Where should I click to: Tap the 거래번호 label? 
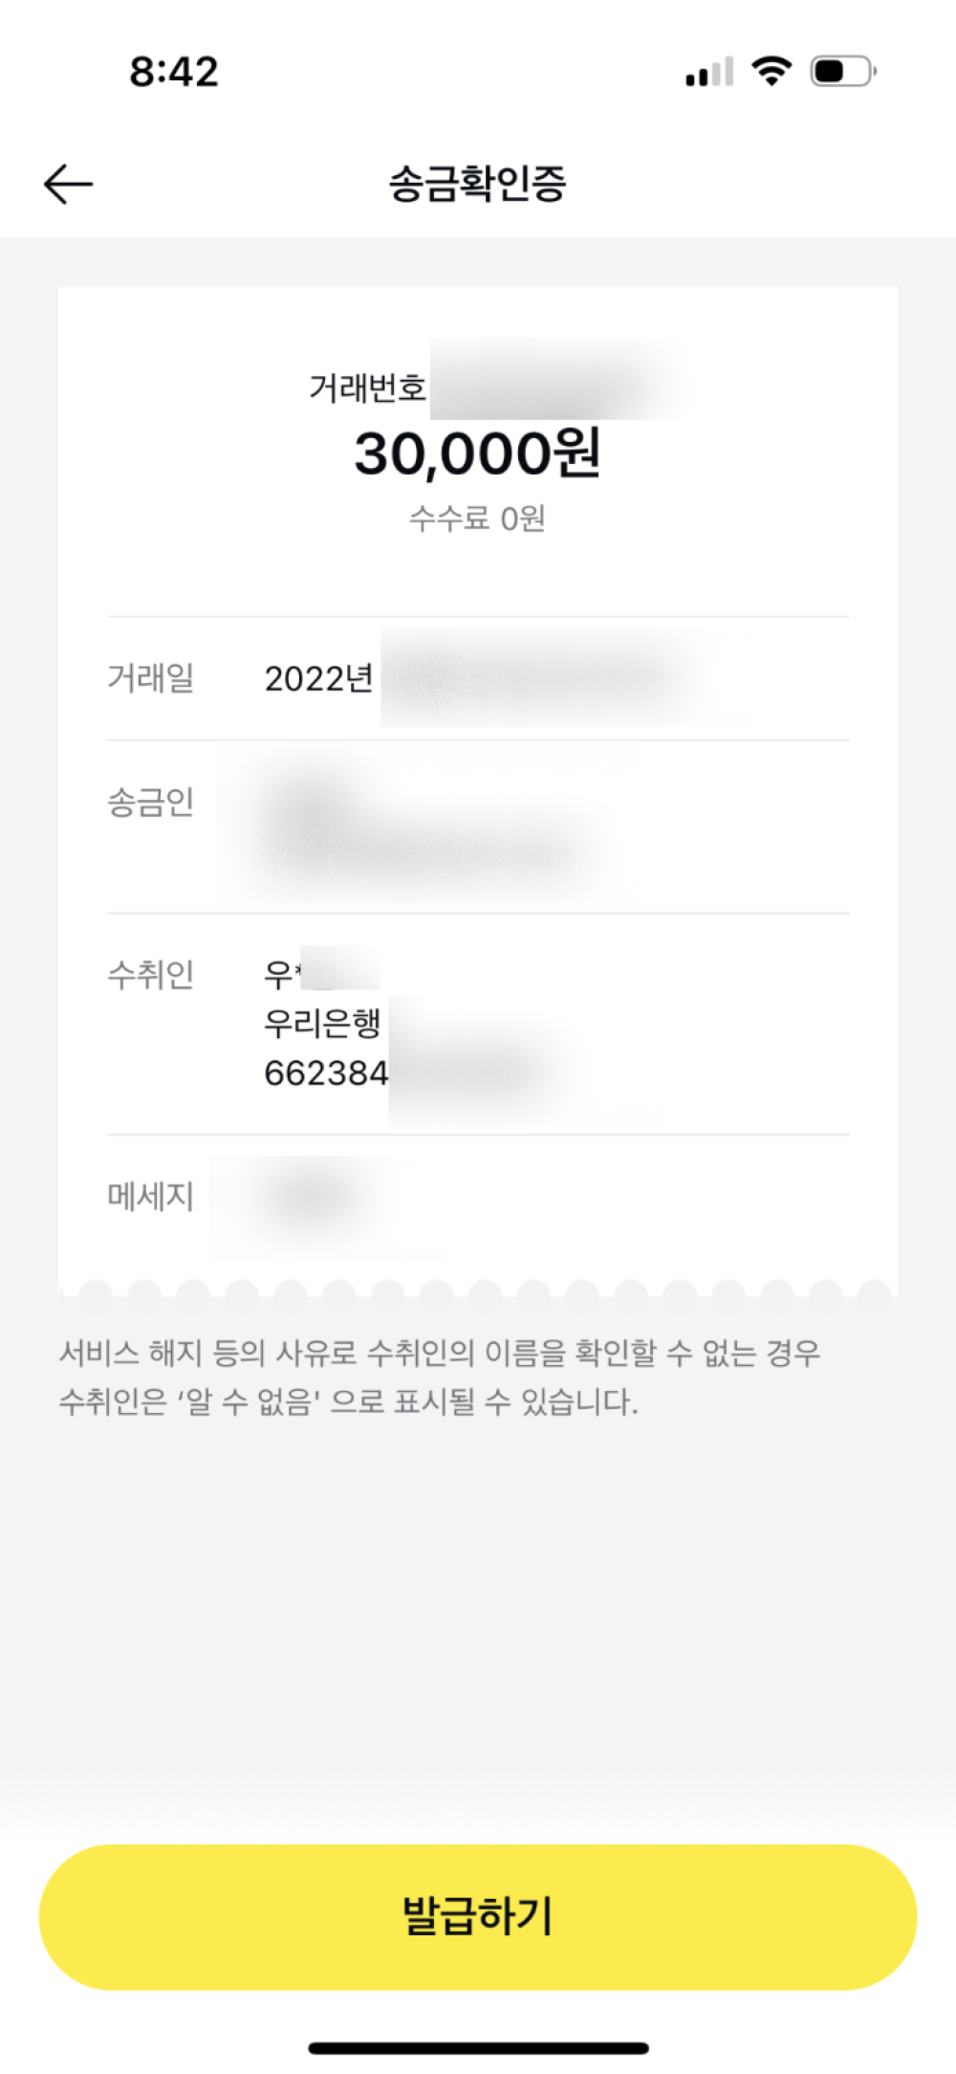367,387
